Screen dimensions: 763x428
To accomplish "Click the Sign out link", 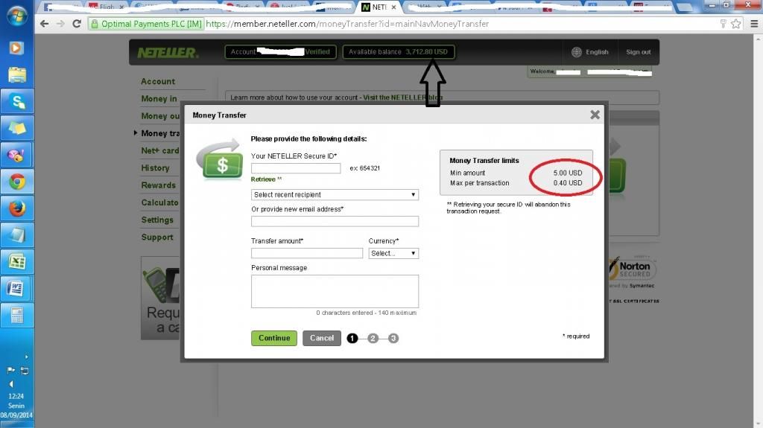I will point(638,52).
